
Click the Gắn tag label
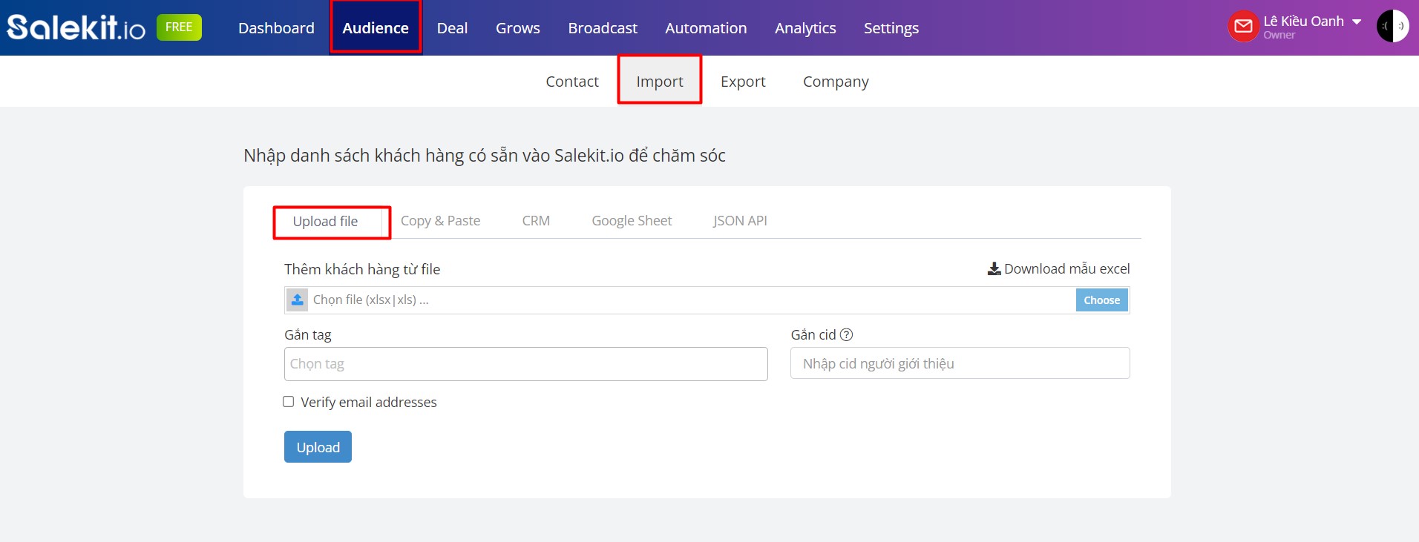click(308, 335)
